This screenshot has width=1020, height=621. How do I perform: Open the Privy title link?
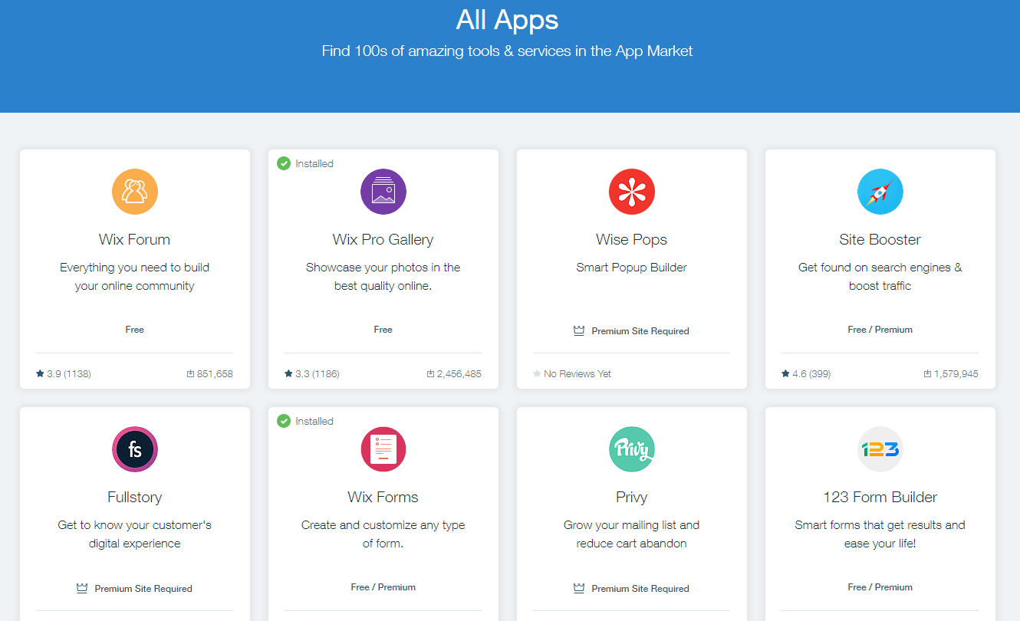tap(632, 497)
